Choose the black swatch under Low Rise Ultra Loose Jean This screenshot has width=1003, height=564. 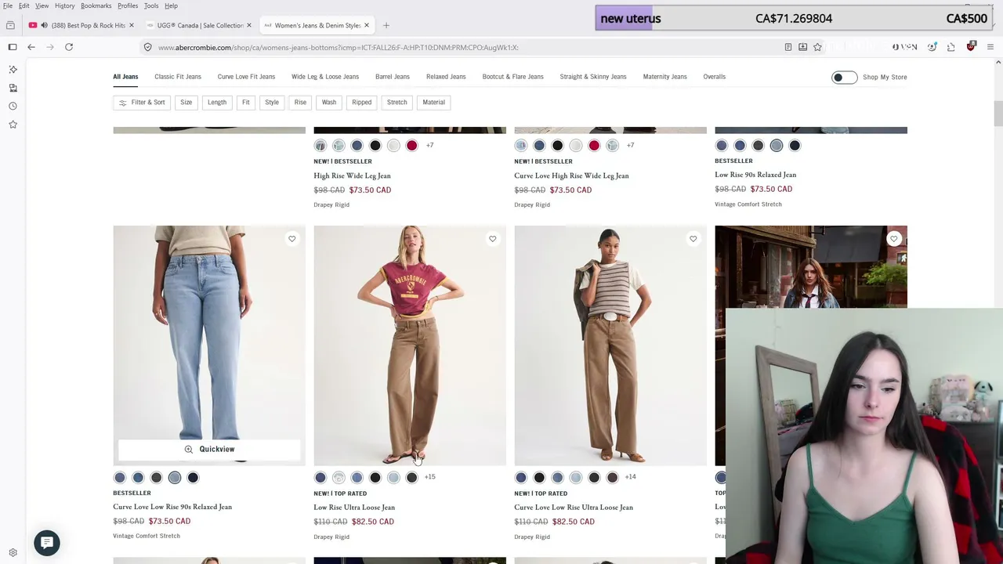(x=375, y=477)
